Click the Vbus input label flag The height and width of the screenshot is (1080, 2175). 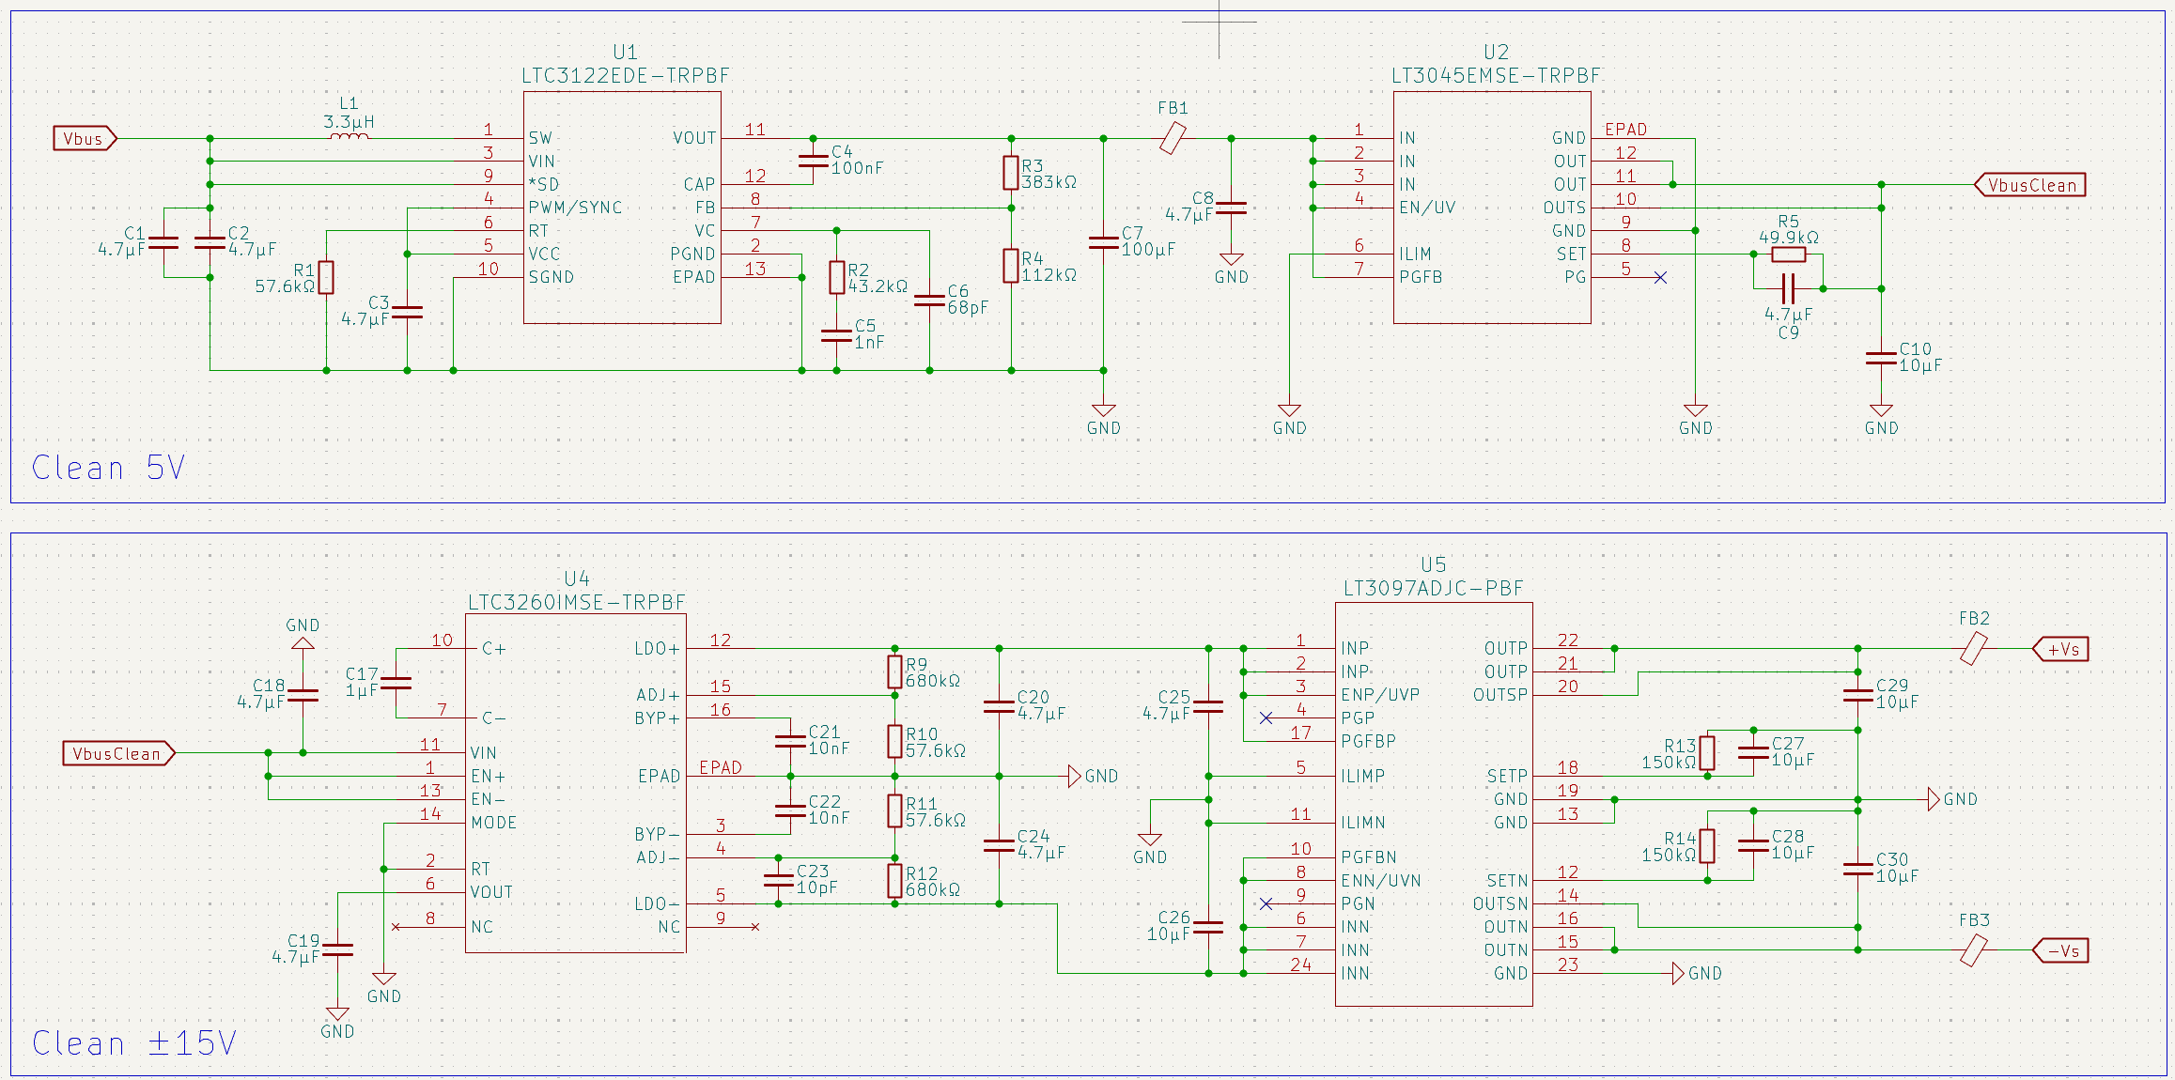point(84,139)
